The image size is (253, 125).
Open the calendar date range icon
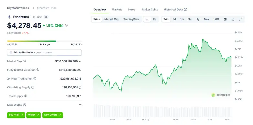[x=225, y=19]
